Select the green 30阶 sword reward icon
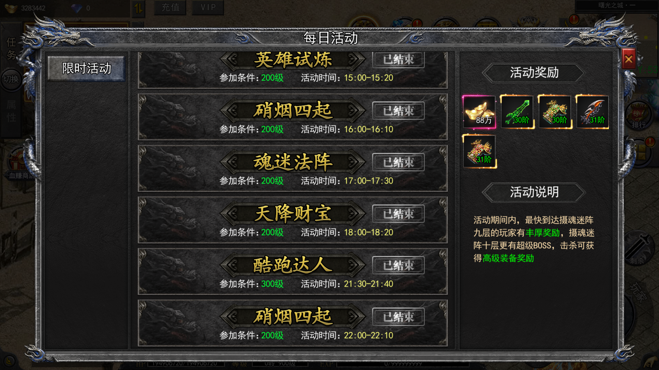Screen dimensions: 659x370 coord(517,112)
